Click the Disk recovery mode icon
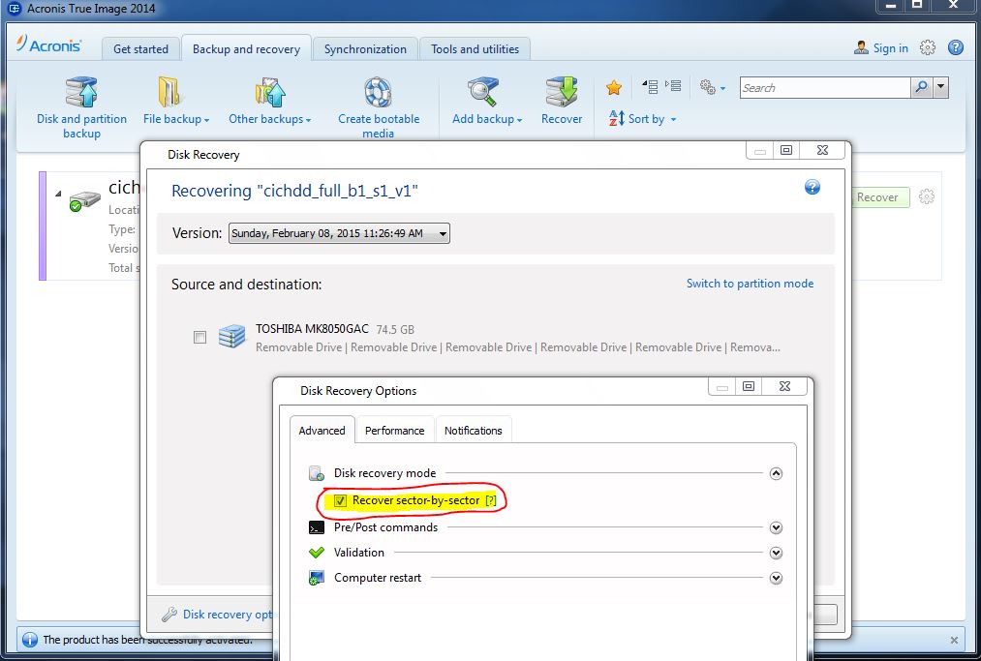The height and width of the screenshot is (661, 981). [x=317, y=473]
